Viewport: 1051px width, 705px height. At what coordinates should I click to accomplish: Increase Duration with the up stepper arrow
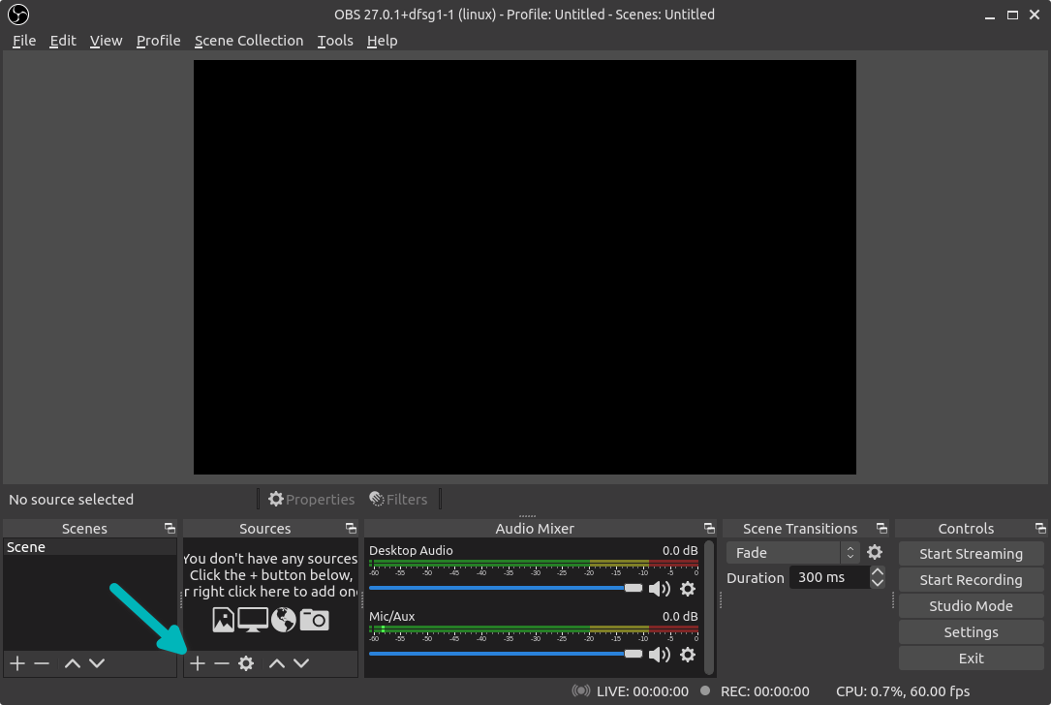[877, 572]
